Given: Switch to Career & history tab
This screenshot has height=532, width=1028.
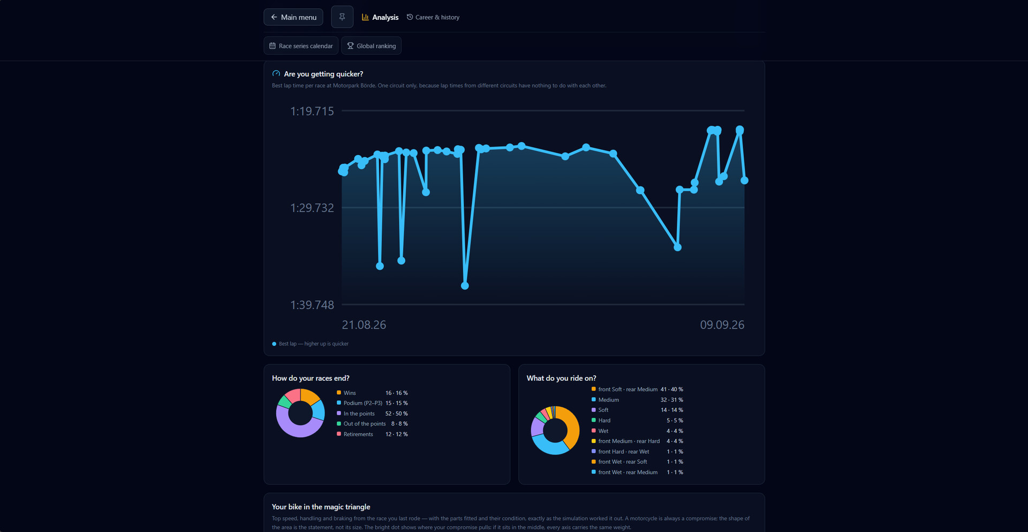Looking at the screenshot, I should [x=433, y=17].
